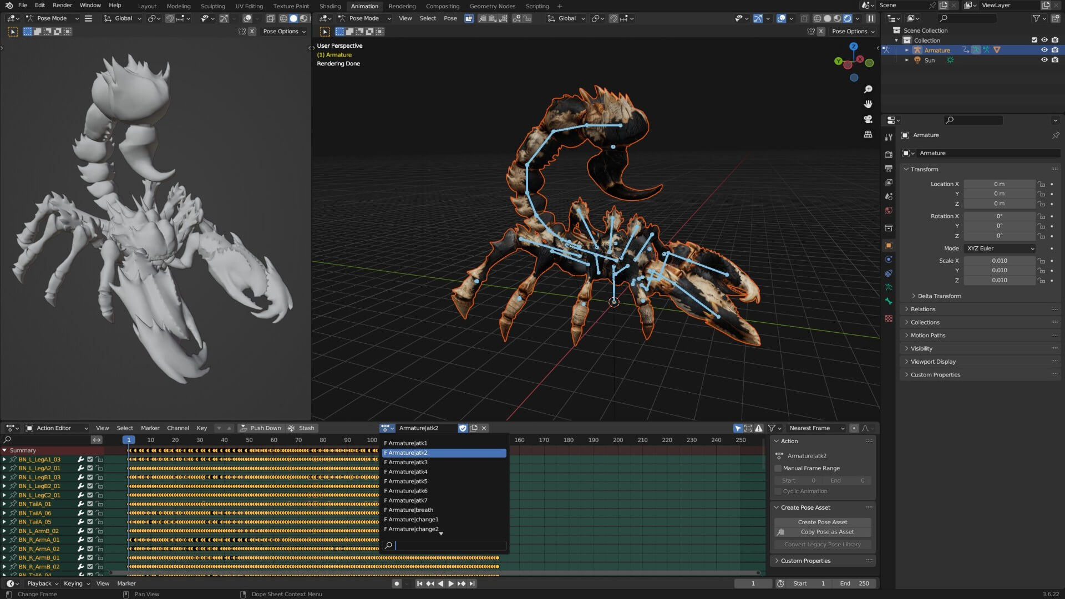Enable Manual Frame Range checkbox

(x=778, y=469)
